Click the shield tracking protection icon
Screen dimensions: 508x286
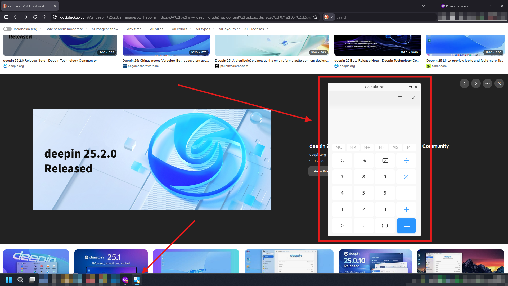pos(55,17)
